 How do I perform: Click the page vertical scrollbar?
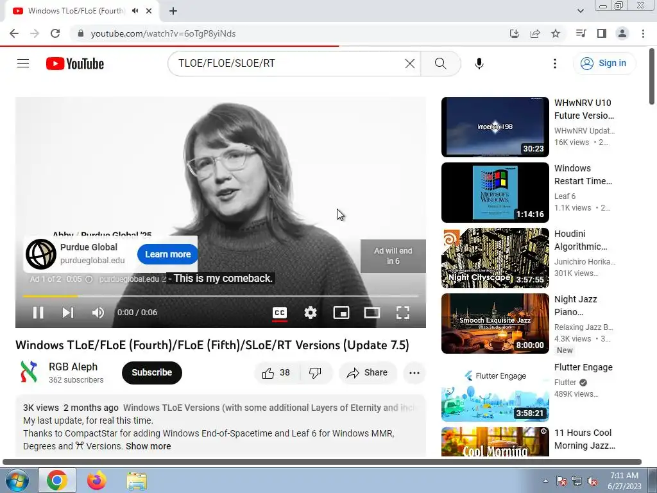[652, 76]
